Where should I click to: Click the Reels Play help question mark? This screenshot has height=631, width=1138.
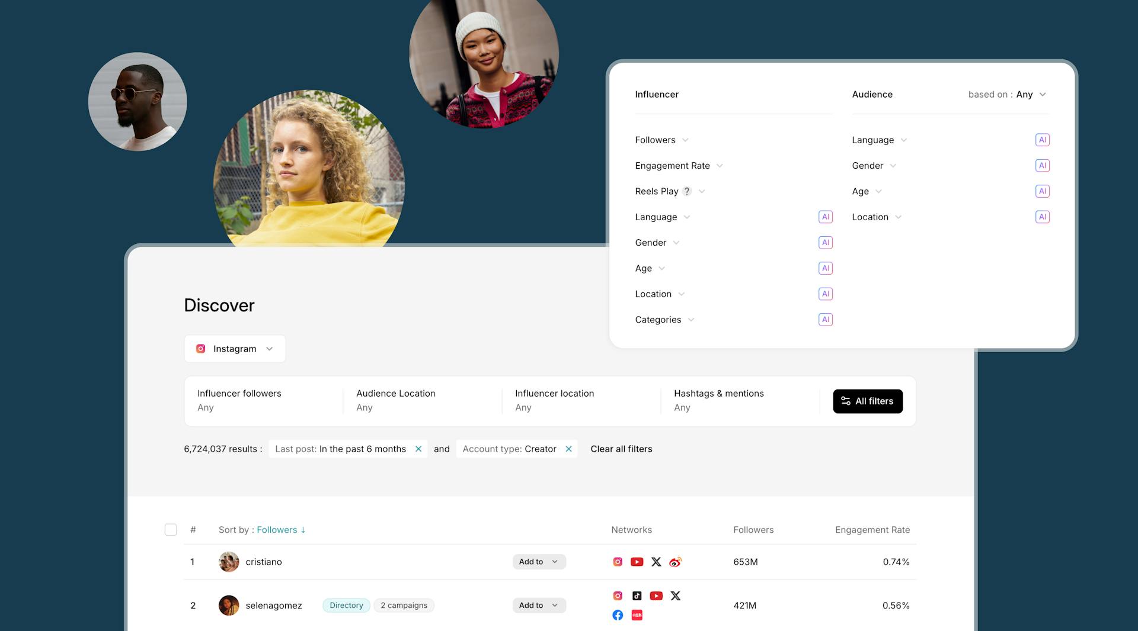point(687,191)
